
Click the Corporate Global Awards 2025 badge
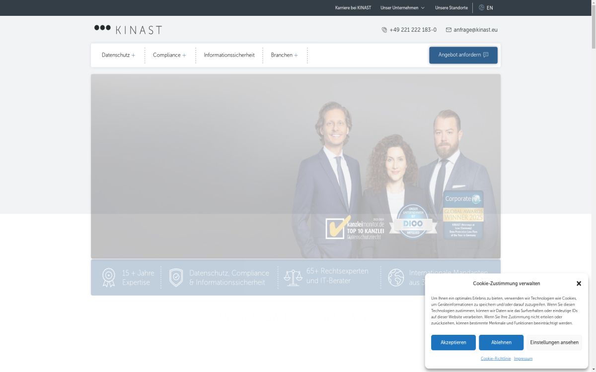click(463, 214)
